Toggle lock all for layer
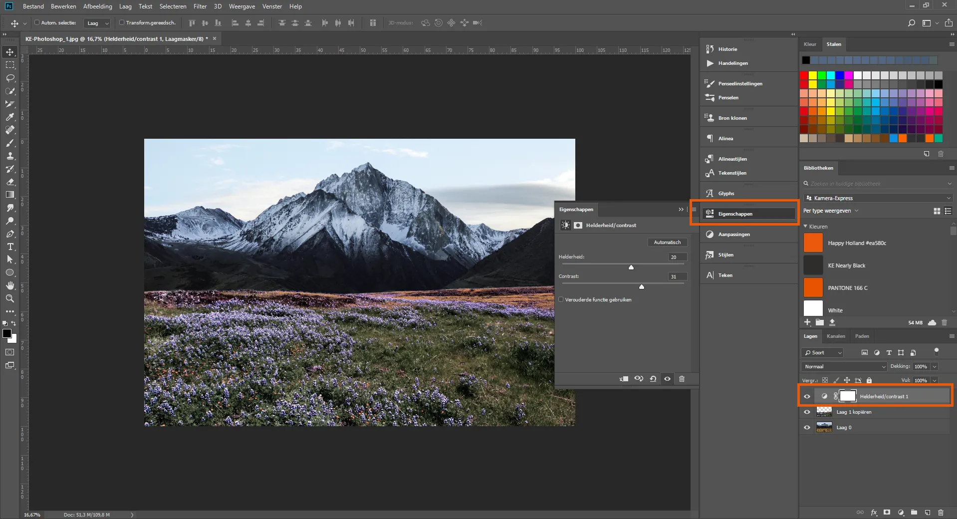 (869, 380)
